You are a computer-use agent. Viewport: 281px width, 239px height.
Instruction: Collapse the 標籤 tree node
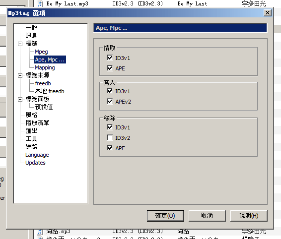pyautogui.click(x=20, y=44)
